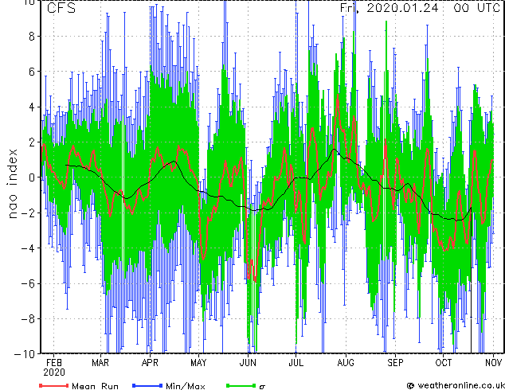Click the y-axis value -8
Image resolution: width=505 pixels, height=390 pixels.
click(28, 319)
